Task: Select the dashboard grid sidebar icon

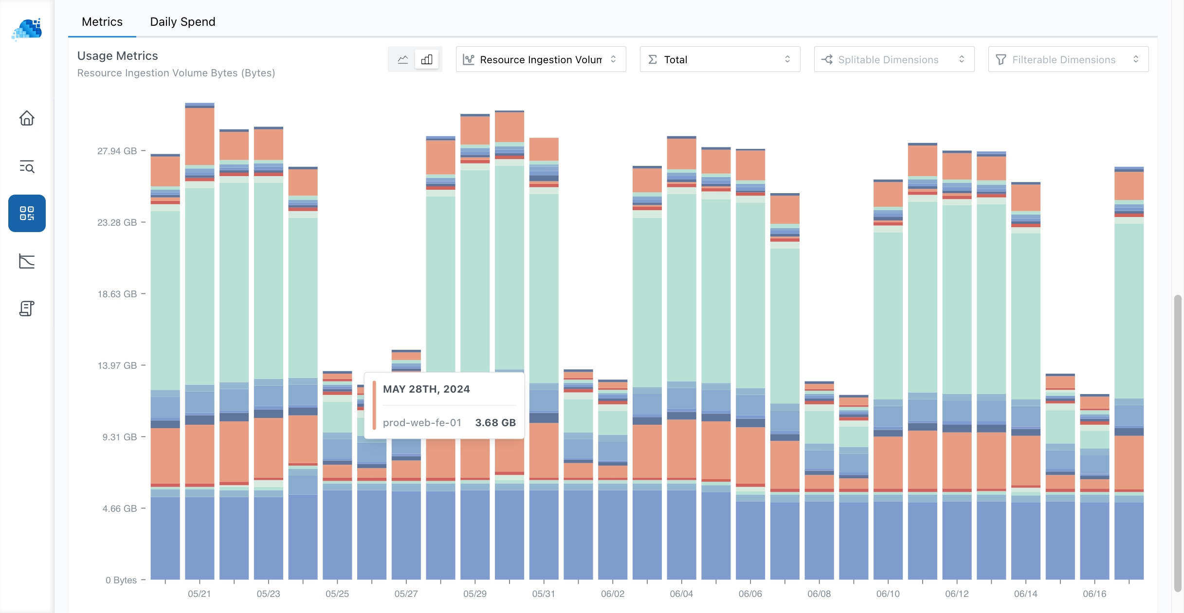Action: click(x=27, y=214)
